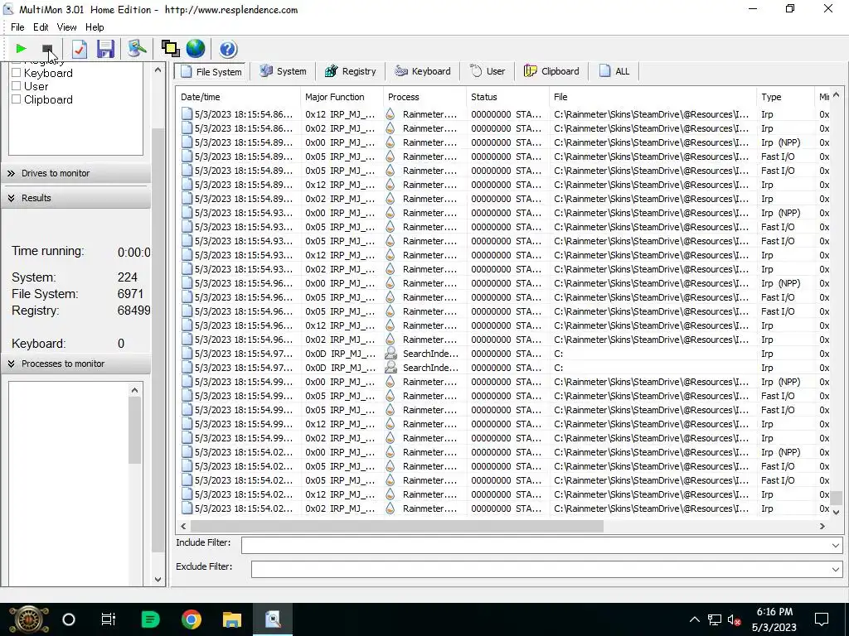Click the event list vertical scrollbar thumb

(836, 498)
